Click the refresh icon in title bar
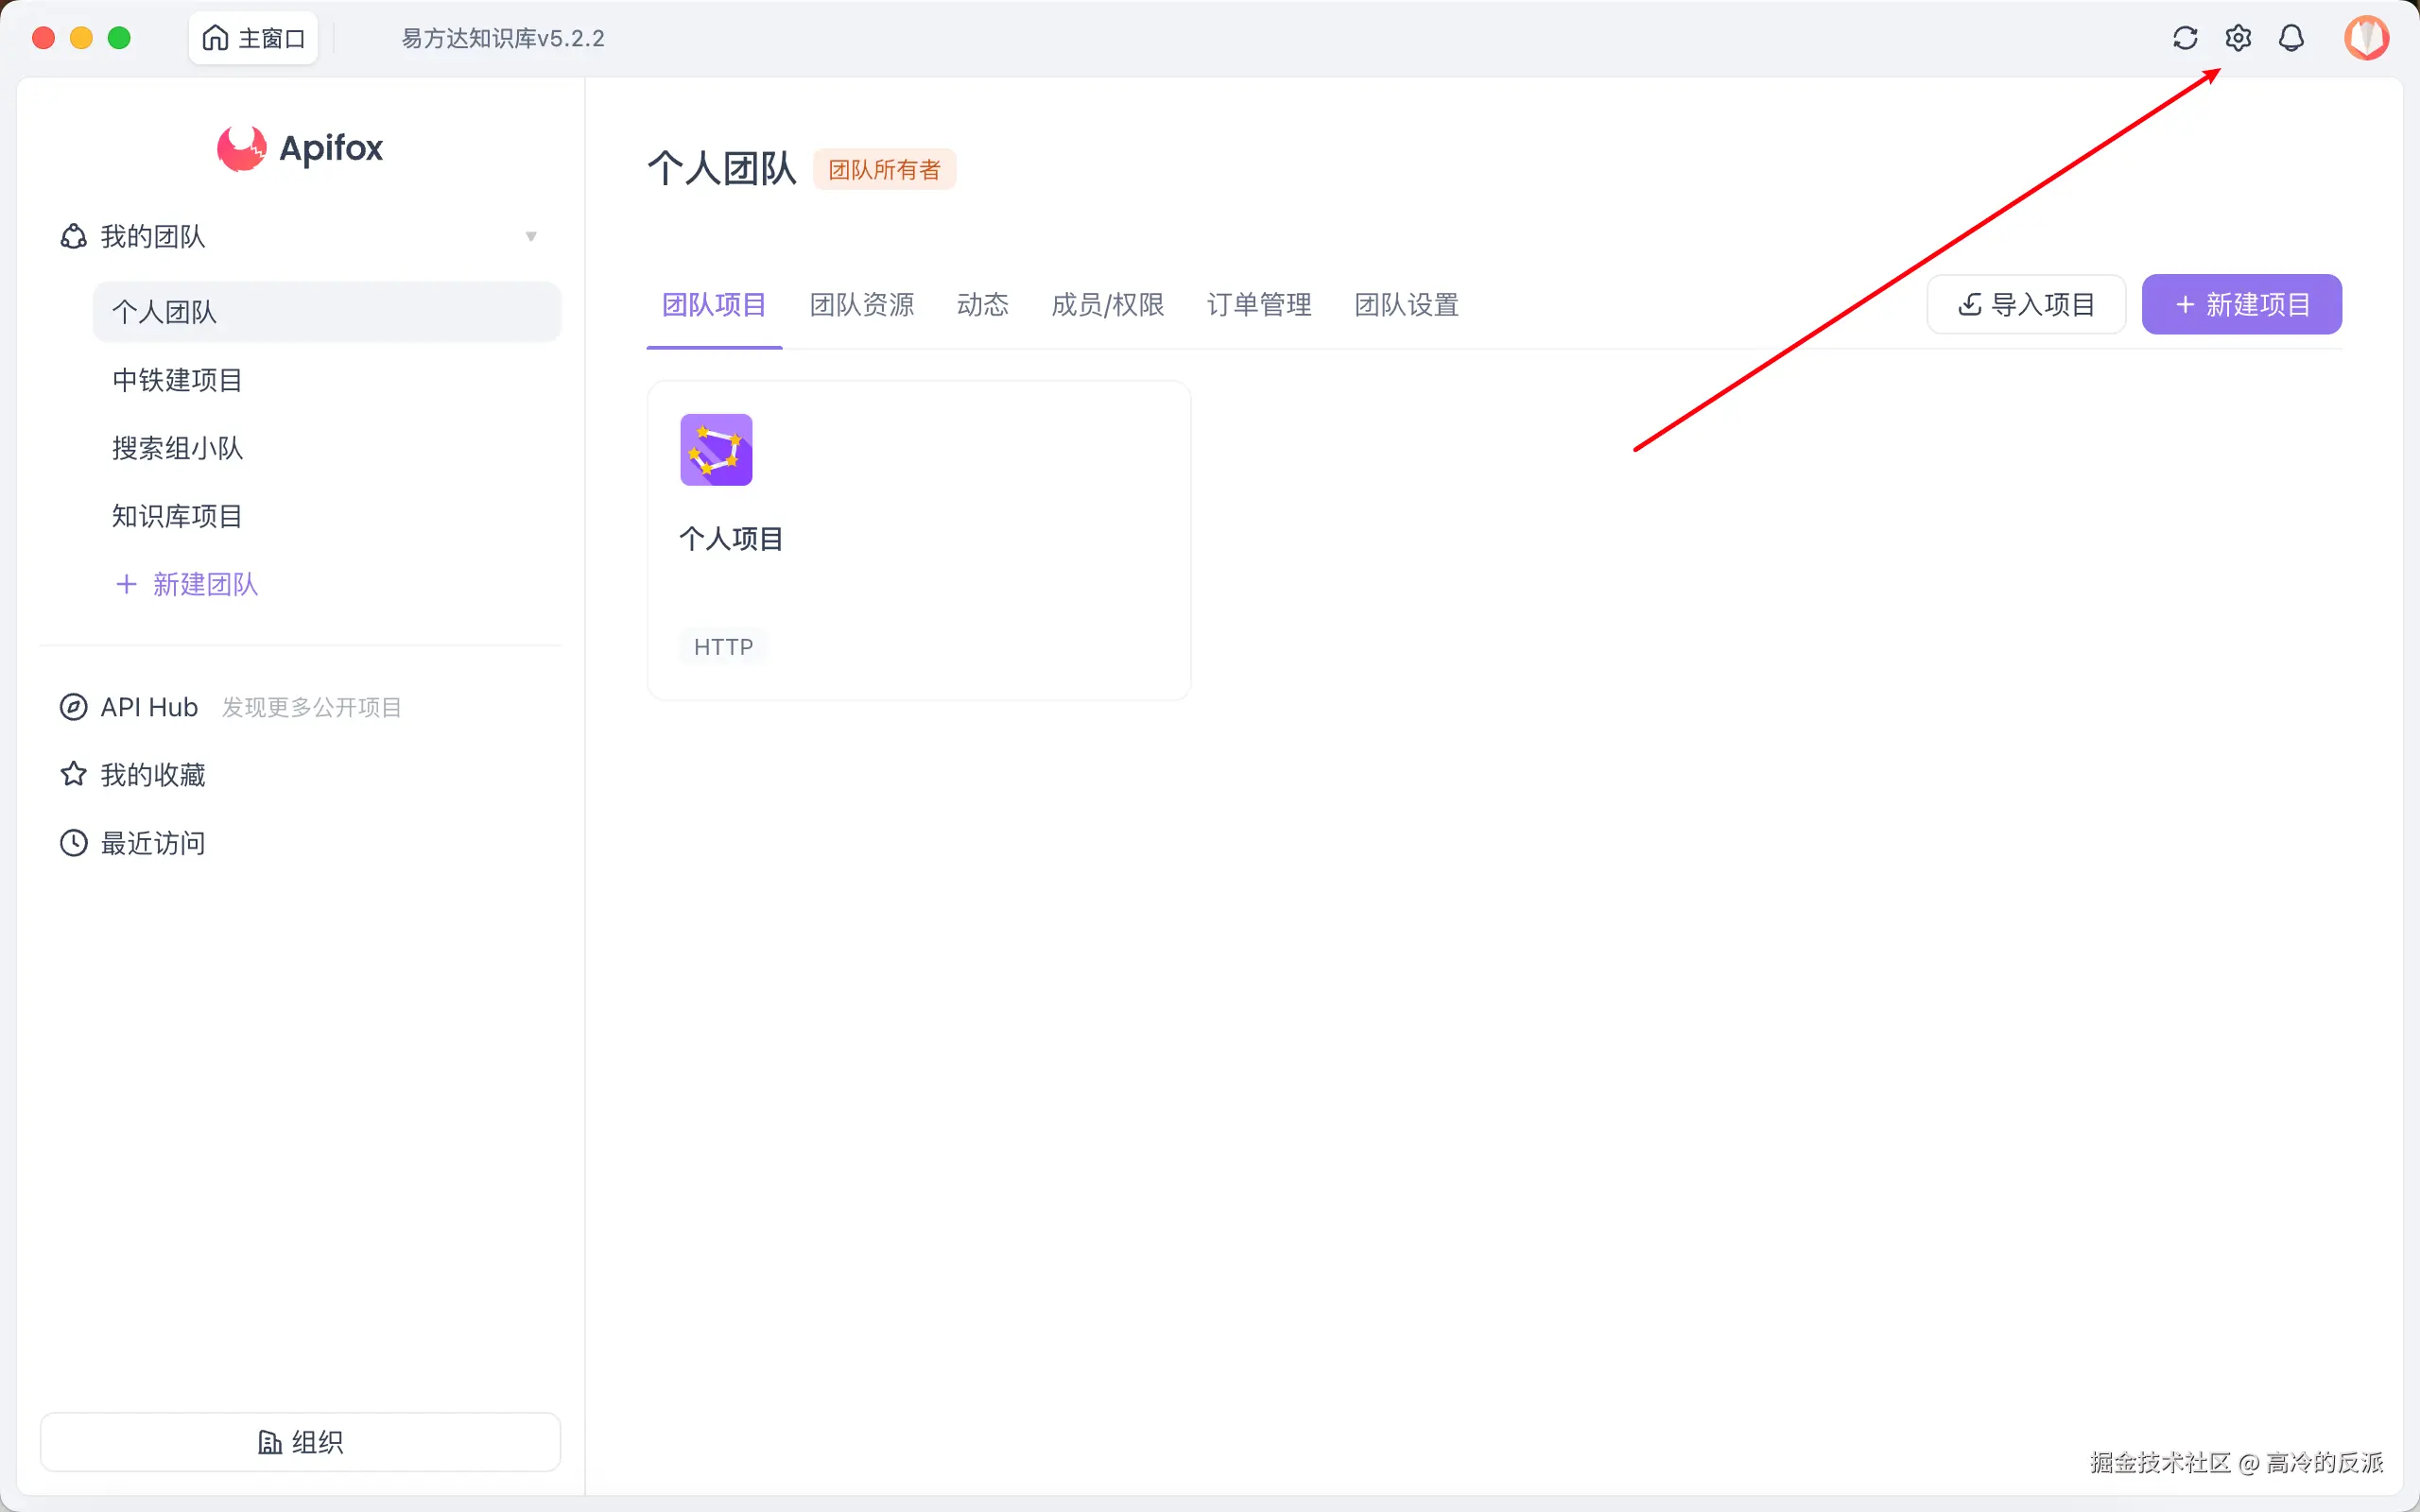 click(2185, 38)
